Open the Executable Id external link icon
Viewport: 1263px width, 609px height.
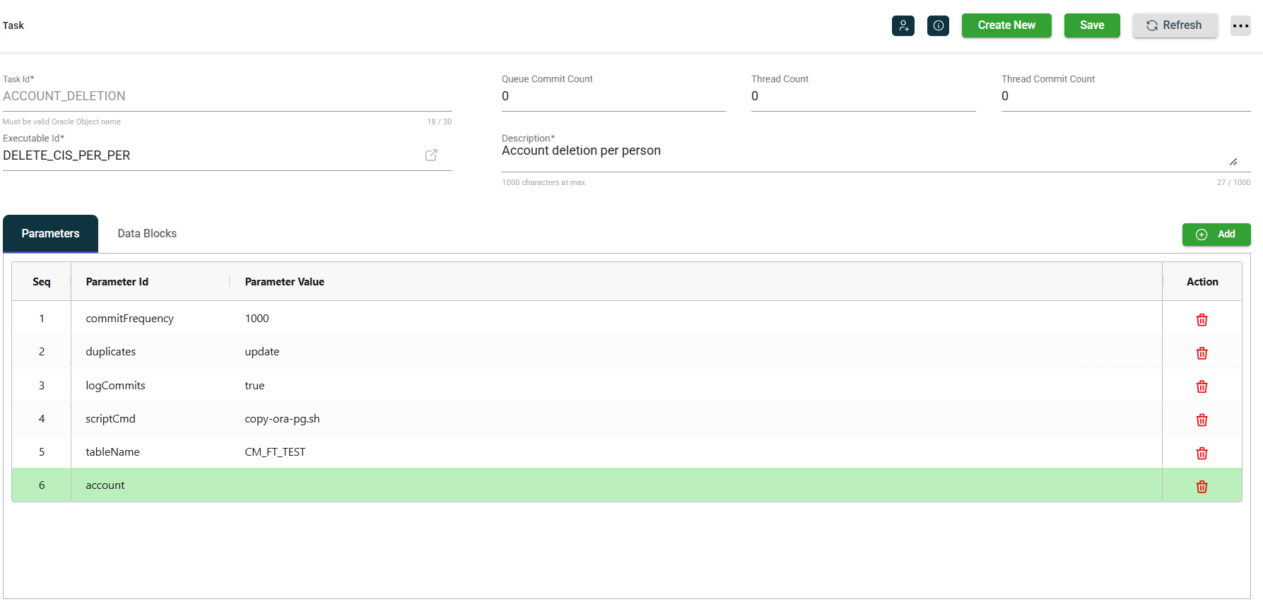[431, 155]
